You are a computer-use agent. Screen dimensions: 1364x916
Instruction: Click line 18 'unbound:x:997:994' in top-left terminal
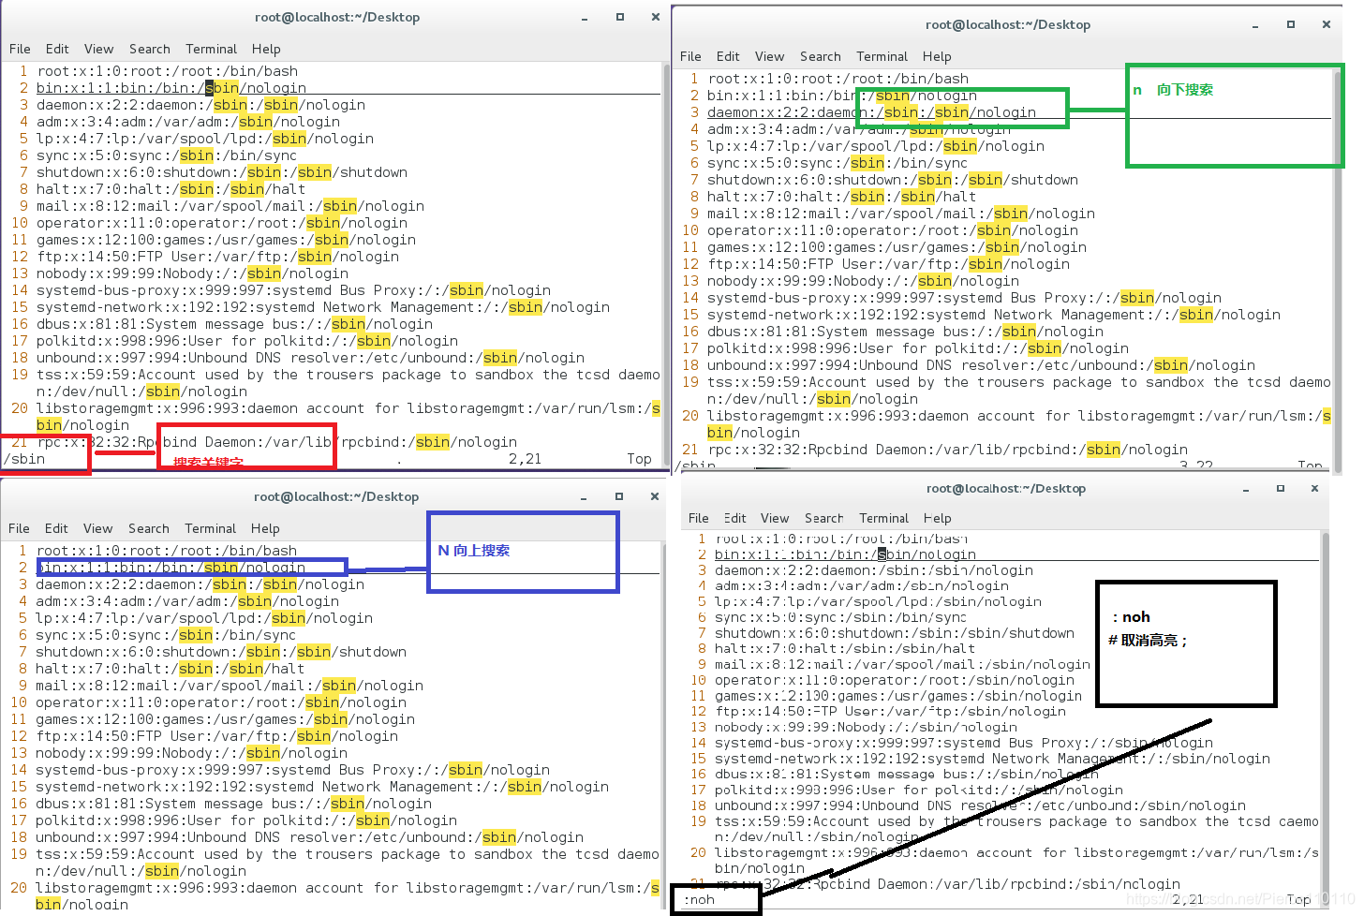(310, 358)
